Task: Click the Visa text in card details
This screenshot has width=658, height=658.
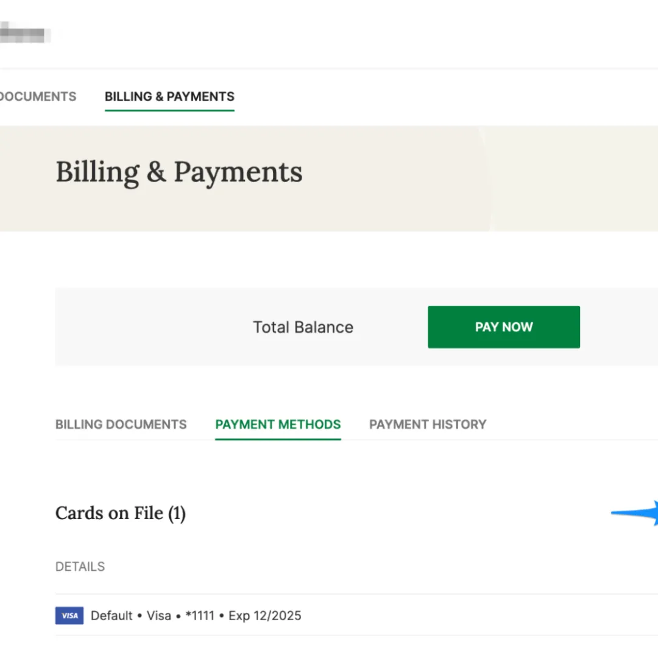Action: tap(159, 615)
